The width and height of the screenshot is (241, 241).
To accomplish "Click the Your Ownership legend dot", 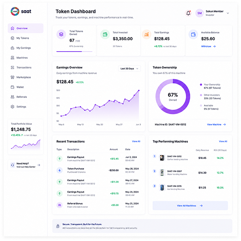I will [x=201, y=84].
